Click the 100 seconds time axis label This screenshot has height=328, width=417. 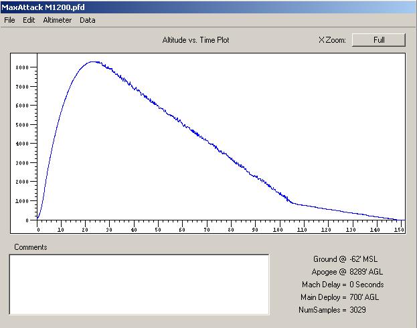tap(278, 230)
